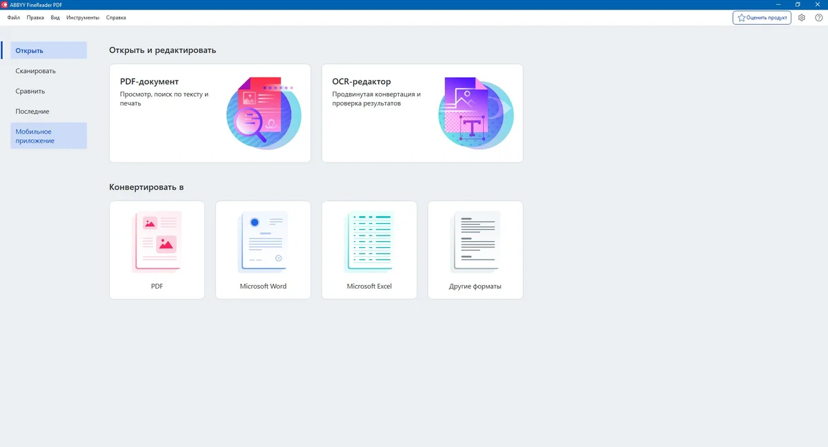Click the OCR-редактор illustration icon
This screenshot has width=828, height=447.
tap(475, 114)
